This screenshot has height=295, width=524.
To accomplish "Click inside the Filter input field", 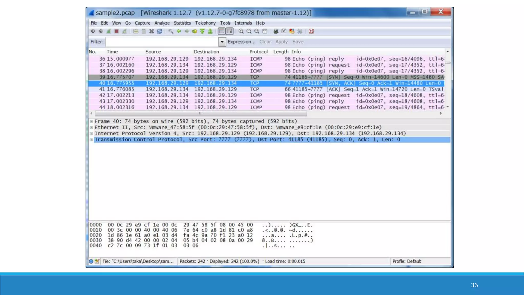I will pyautogui.click(x=162, y=42).
